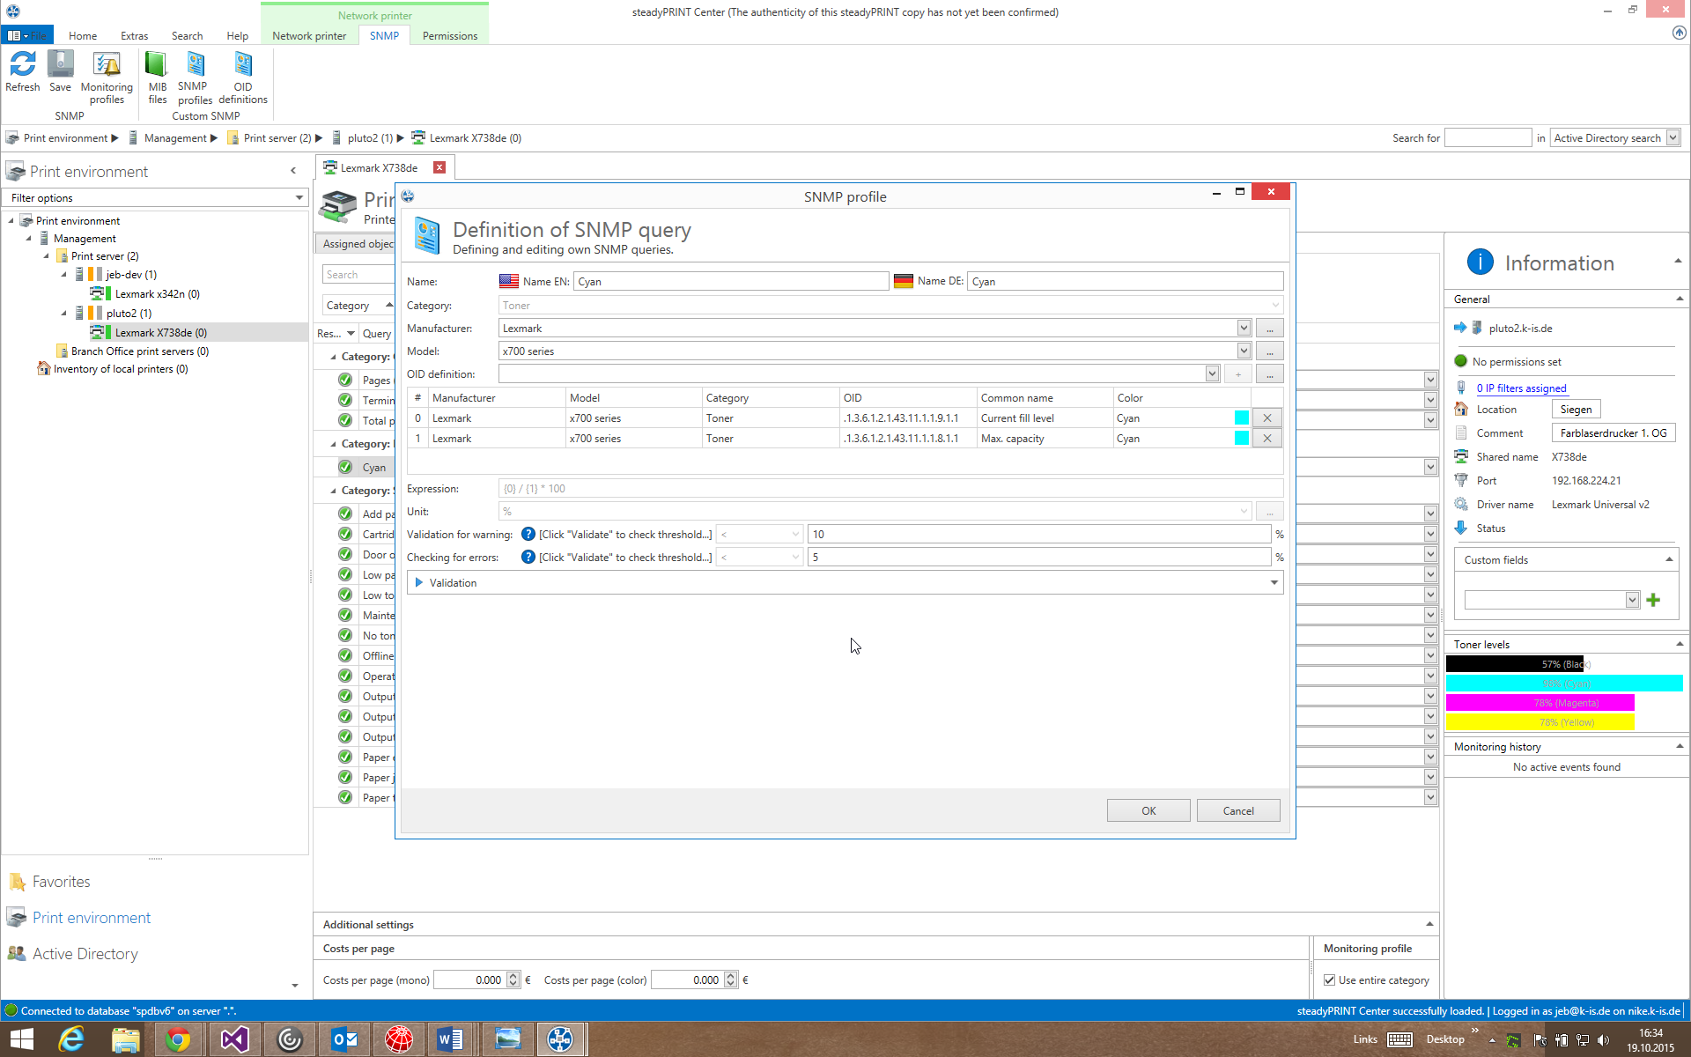Open Visual Studio from taskbar

coord(234,1039)
